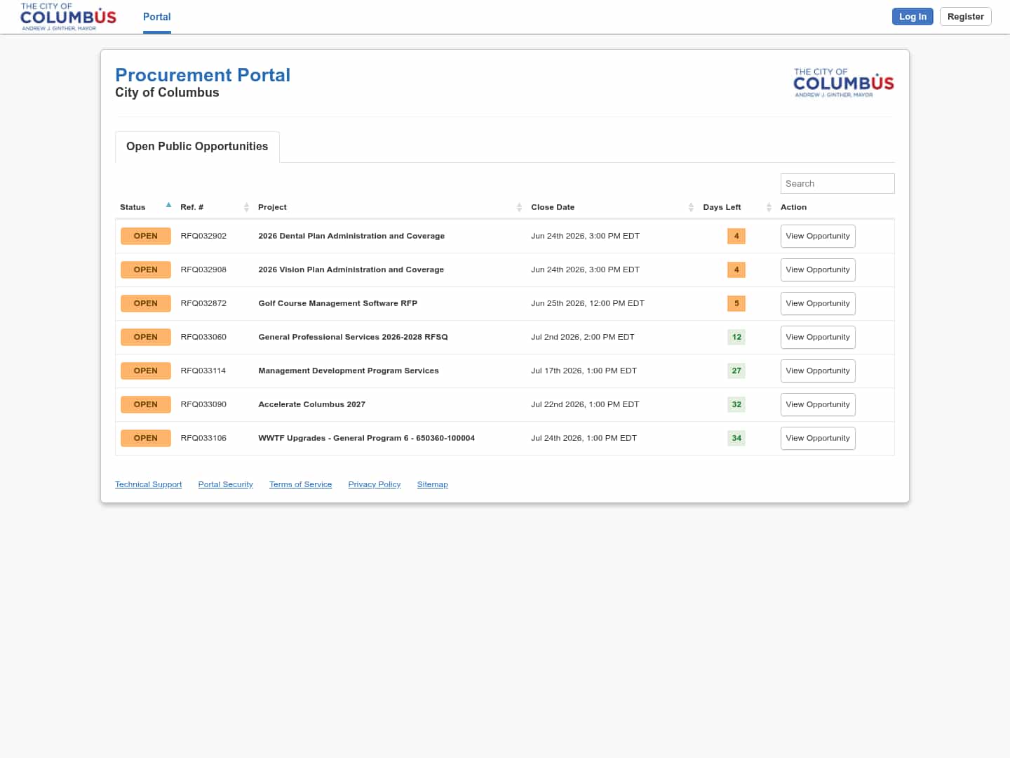1010x758 pixels.
Task: Click the Action column header
Action: click(x=793, y=207)
